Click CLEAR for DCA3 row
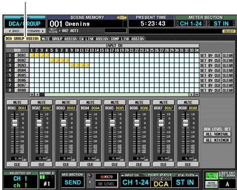 [x=228, y=66]
